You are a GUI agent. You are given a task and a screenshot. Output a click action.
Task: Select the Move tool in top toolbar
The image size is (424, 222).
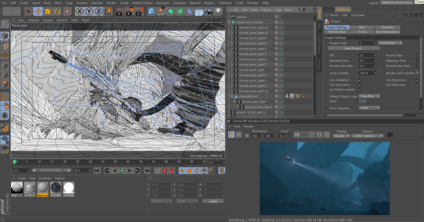(x=38, y=11)
